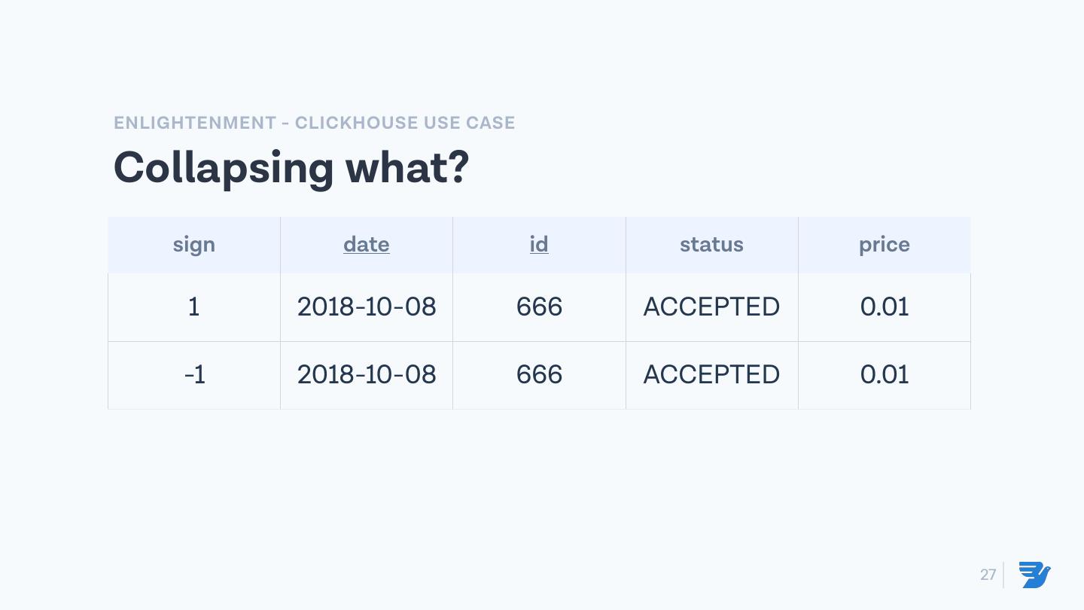Click the word ENLIGHTENMENT in the subtitle
The image size is (1084, 610).
(x=195, y=123)
